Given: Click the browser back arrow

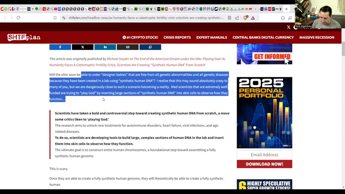Looking at the screenshot, I should click(x=5, y=18).
